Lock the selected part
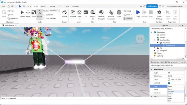187x105 pixels. (x=127, y=15)
